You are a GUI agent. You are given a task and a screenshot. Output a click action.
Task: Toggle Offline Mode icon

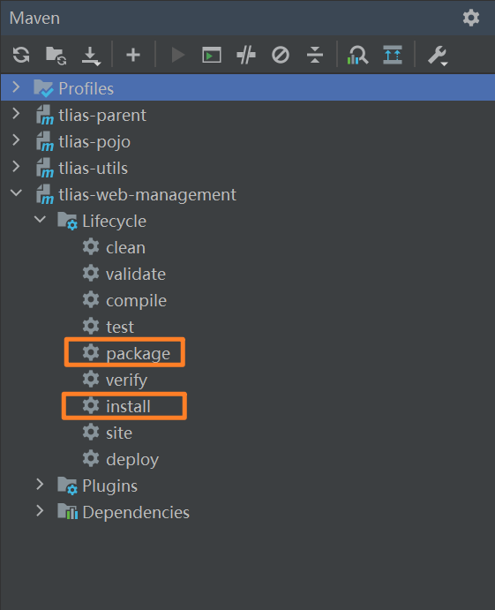point(246,55)
